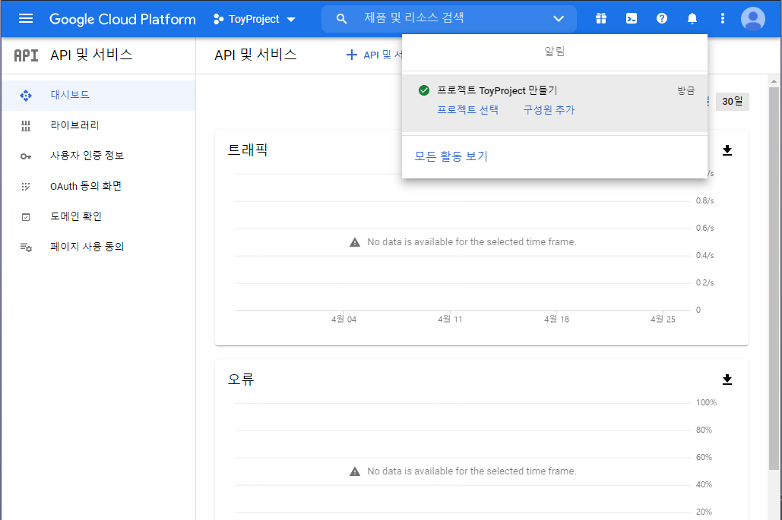Click the Google Cloud Platform logo text
Screen dimensions: 782x520
pos(122,19)
